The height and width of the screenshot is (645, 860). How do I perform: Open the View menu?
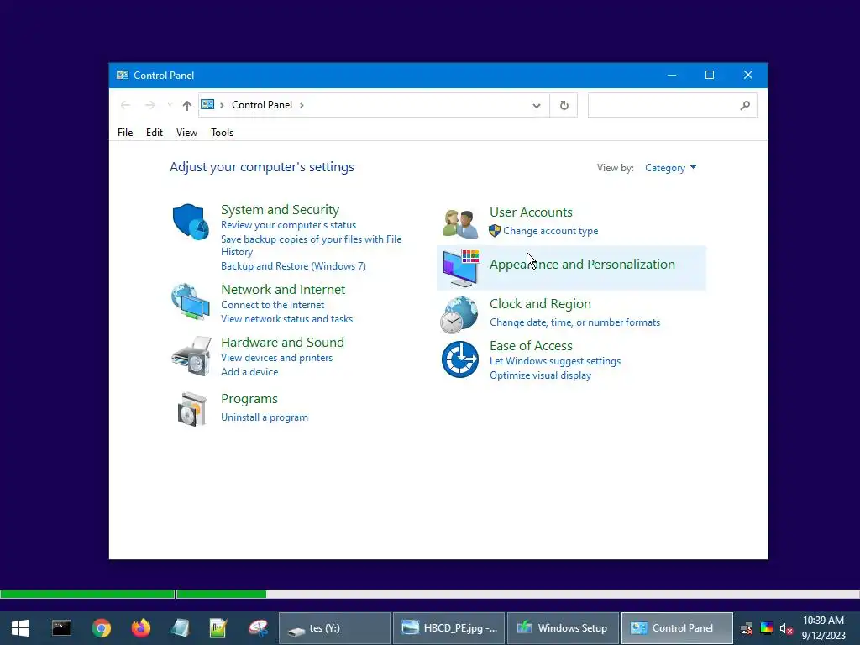point(186,133)
